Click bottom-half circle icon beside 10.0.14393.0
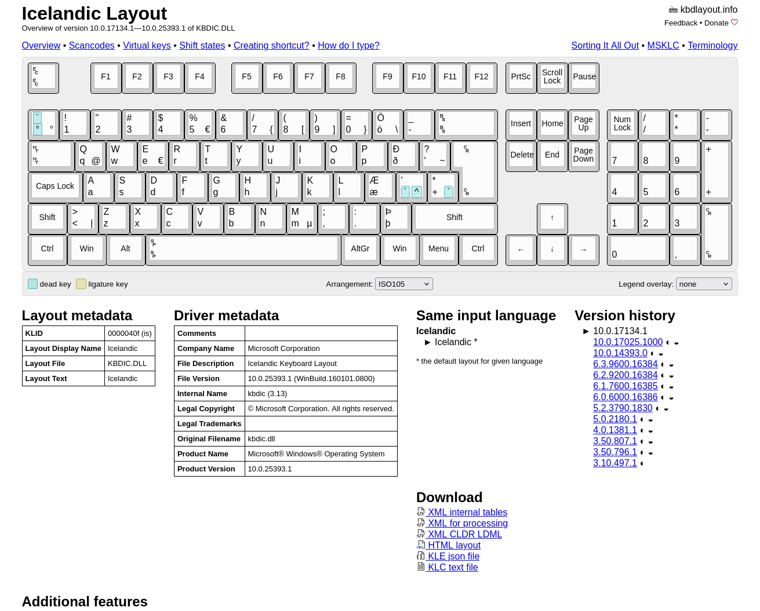 (661, 354)
